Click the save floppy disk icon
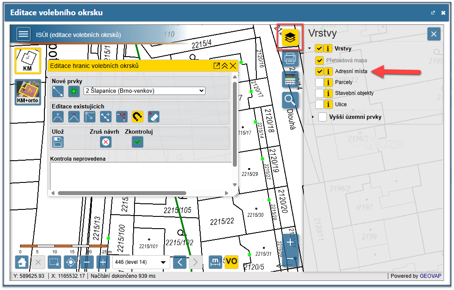The height and width of the screenshot is (290, 454). (58, 142)
